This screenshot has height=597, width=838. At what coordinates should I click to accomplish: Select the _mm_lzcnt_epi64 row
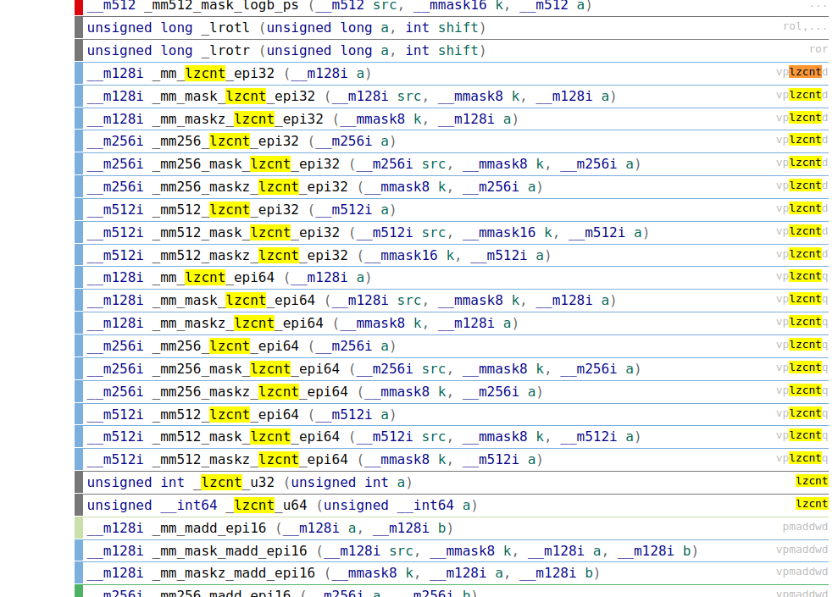[x=452, y=279]
